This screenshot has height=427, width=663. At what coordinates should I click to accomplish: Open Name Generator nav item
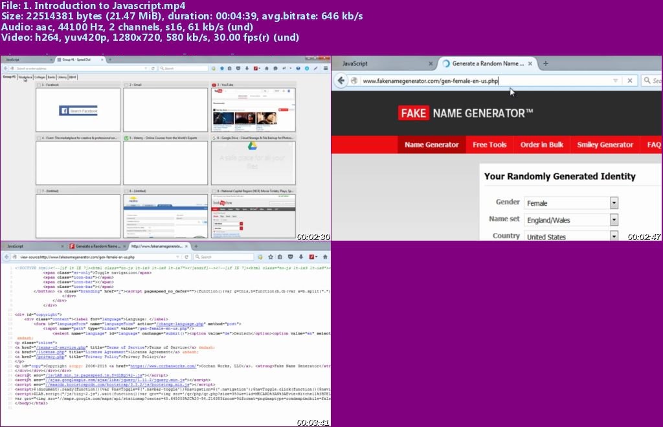[431, 144]
